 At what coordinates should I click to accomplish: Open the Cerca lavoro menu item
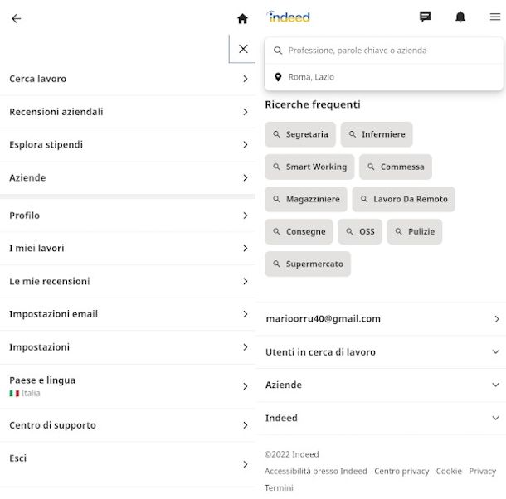tap(128, 79)
